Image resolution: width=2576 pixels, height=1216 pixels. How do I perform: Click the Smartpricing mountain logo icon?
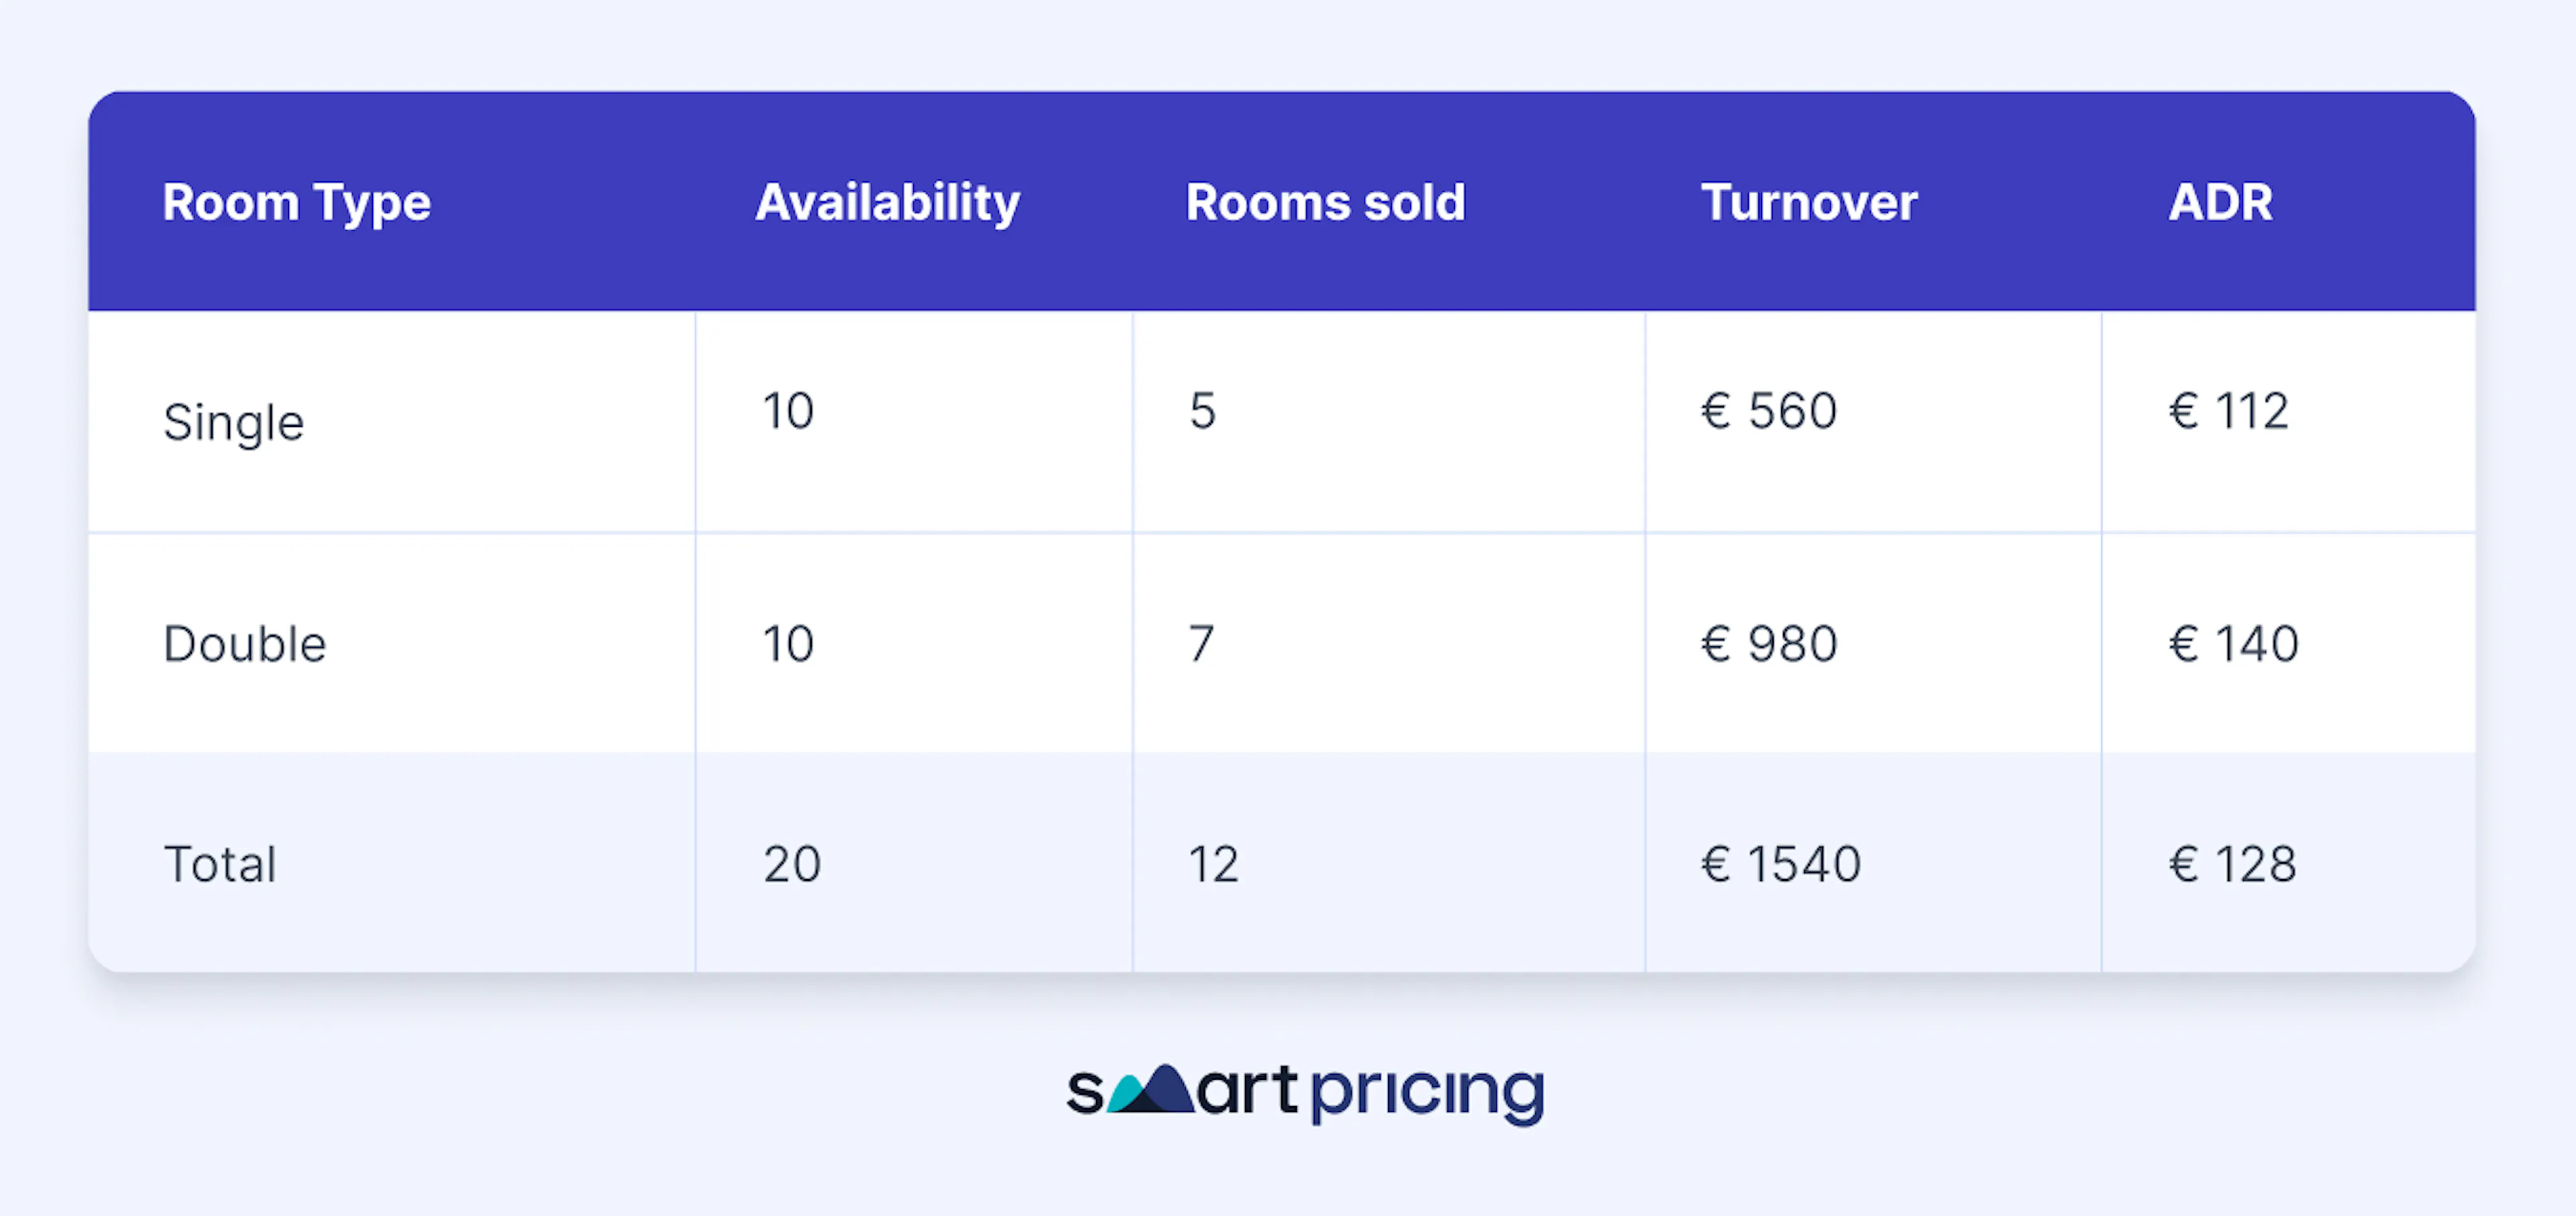click(1151, 1089)
